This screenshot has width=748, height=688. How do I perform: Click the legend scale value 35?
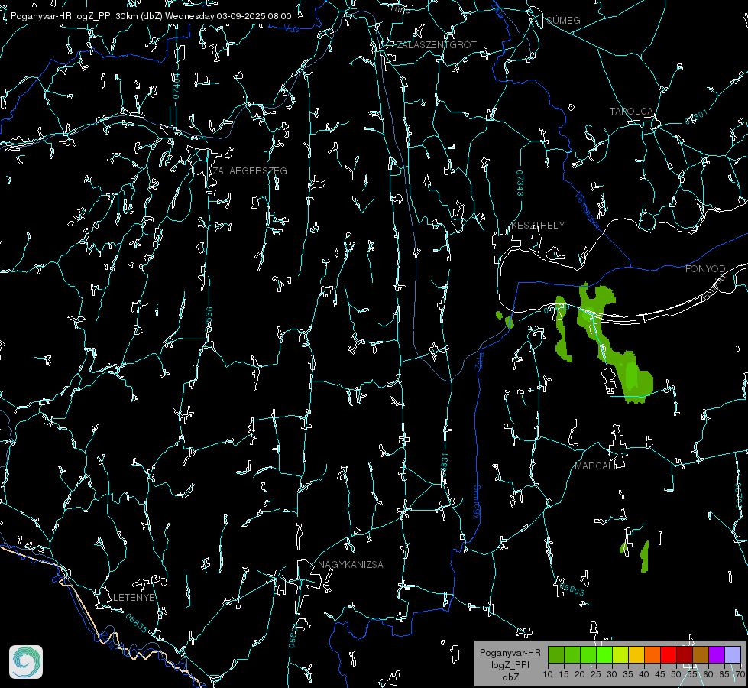point(628,675)
